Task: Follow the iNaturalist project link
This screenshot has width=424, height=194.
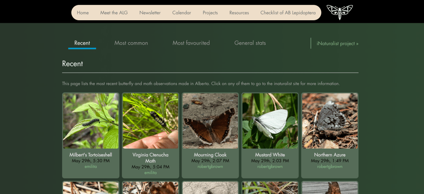Action: (337, 43)
